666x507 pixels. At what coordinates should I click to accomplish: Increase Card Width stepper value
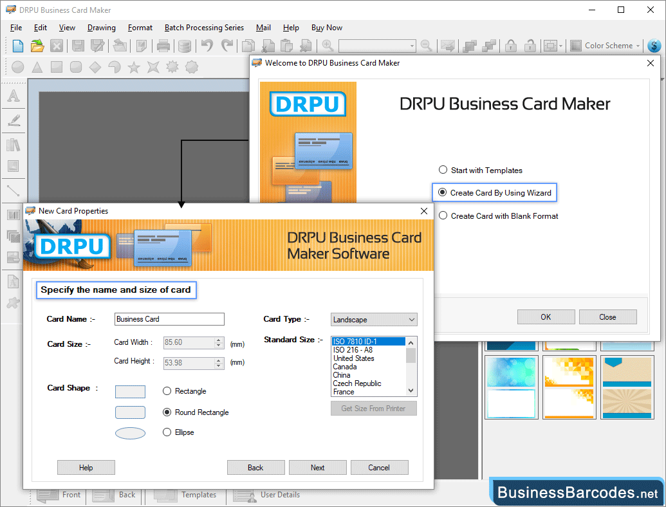219,340
